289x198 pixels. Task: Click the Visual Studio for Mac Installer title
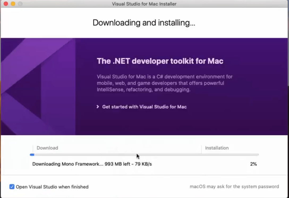pyautogui.click(x=144, y=4)
